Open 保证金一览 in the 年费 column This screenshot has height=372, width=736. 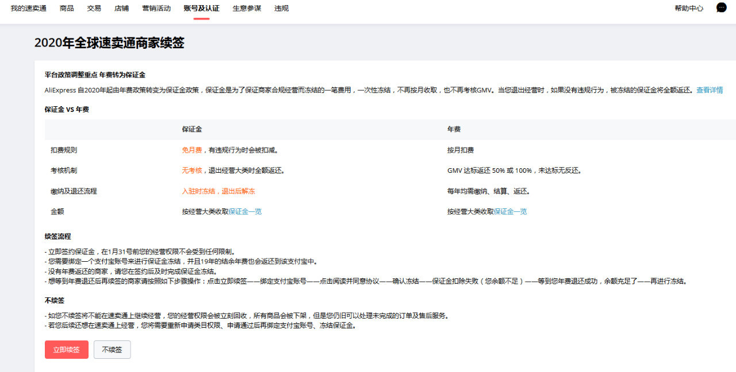[x=511, y=211]
